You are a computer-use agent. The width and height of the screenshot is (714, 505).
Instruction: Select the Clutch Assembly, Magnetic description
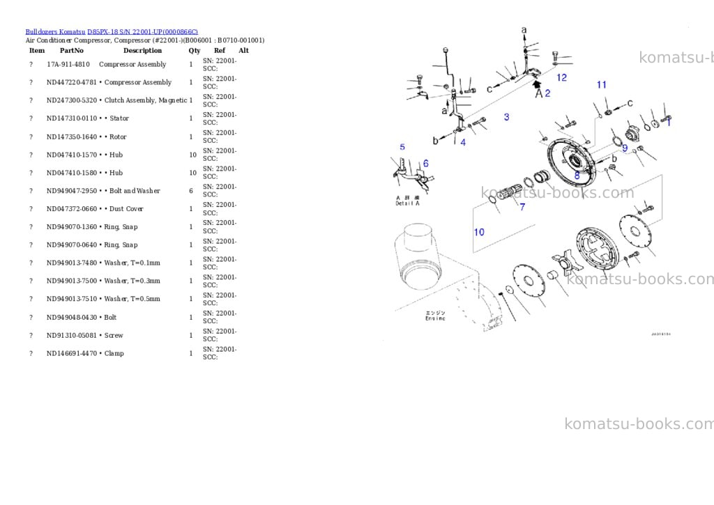point(146,100)
